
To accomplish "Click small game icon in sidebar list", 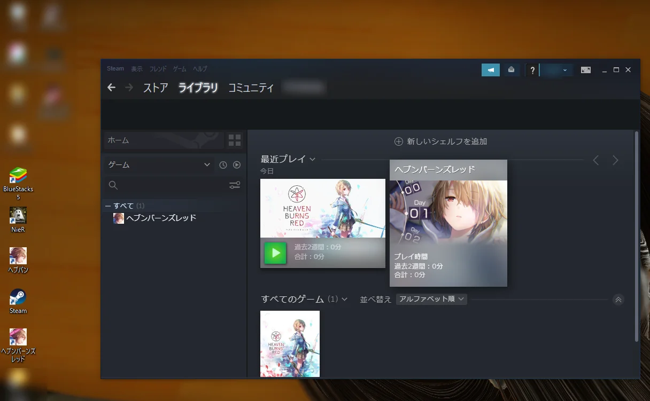I will (x=119, y=218).
